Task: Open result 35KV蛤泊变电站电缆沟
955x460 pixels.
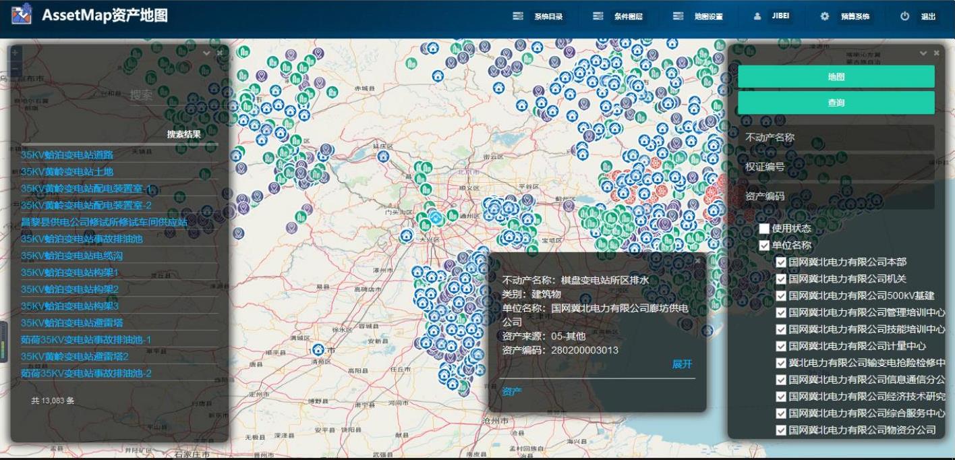Action: pos(71,256)
